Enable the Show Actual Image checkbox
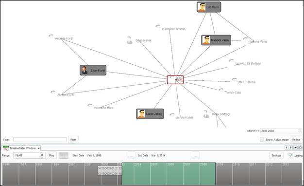Image resolution: width=304 pixels, height=186 pixels. tap(262, 139)
